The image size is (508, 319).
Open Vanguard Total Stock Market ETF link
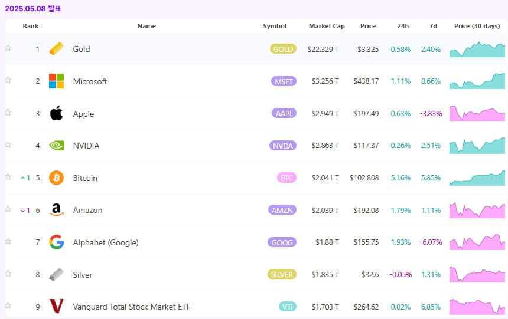coord(132,307)
